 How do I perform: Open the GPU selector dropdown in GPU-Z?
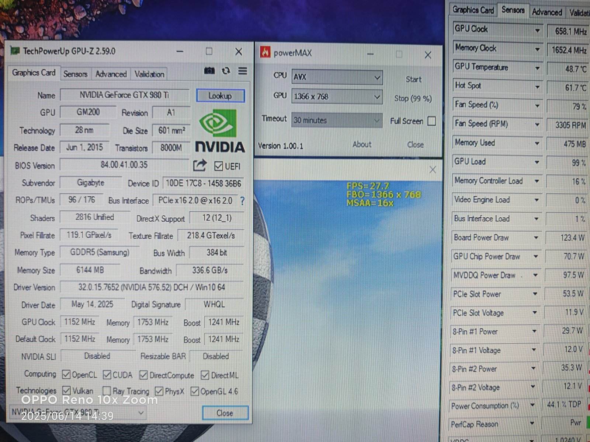tap(77, 412)
